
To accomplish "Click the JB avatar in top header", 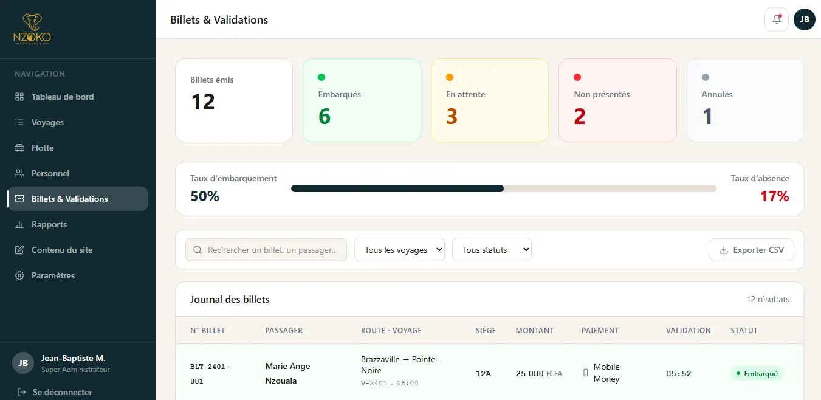I will [x=805, y=19].
